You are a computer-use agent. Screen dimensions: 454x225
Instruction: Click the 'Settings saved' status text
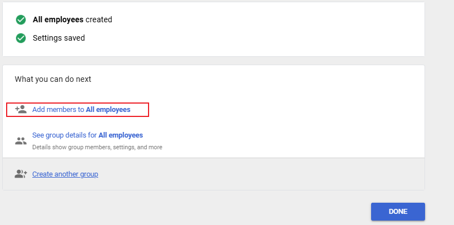pyautogui.click(x=59, y=38)
